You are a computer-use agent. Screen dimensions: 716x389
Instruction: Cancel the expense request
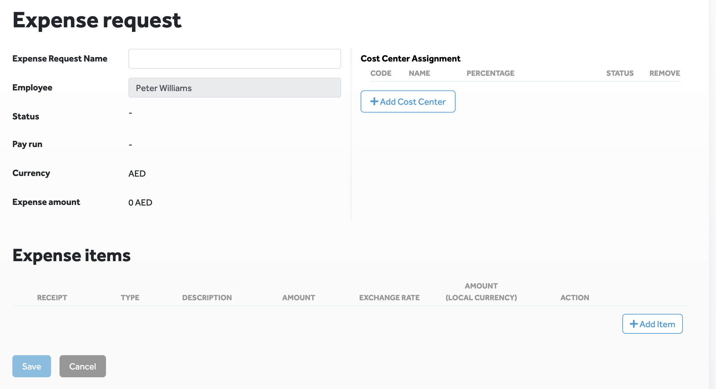[83, 366]
